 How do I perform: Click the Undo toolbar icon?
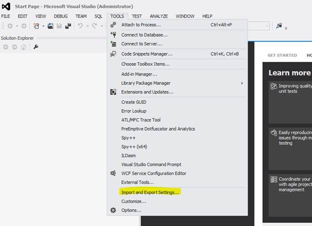[x=80, y=26]
